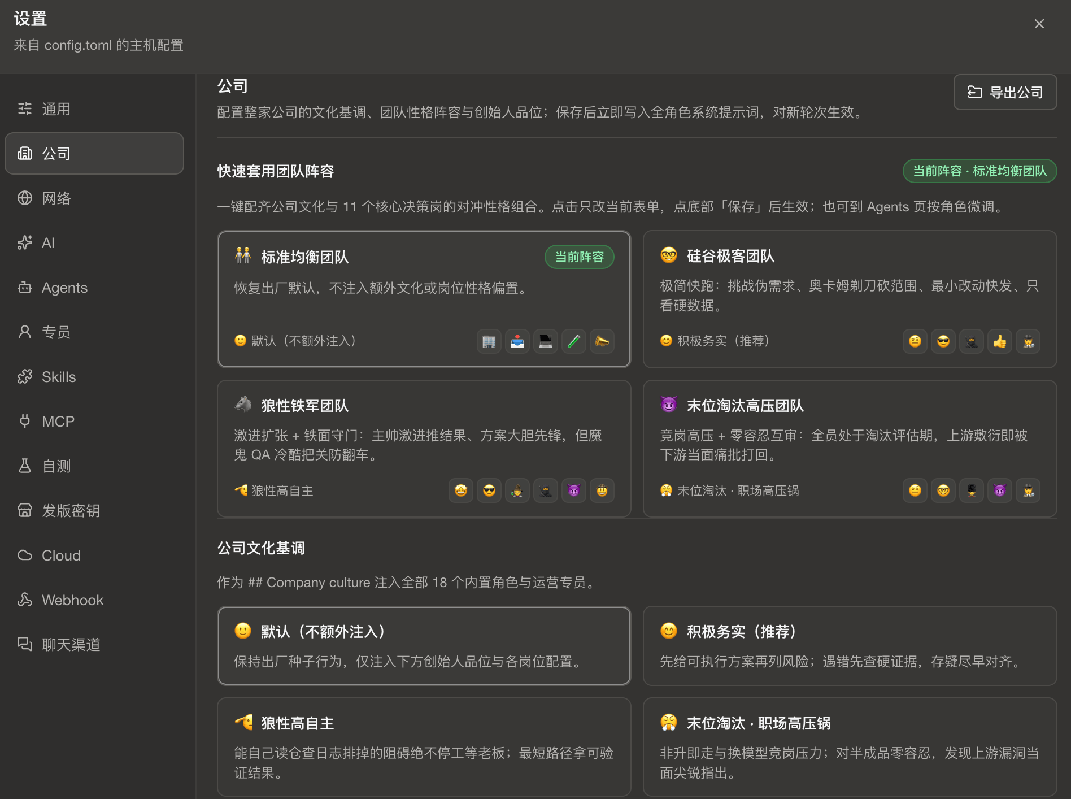Go to the 网络 network settings

94,198
